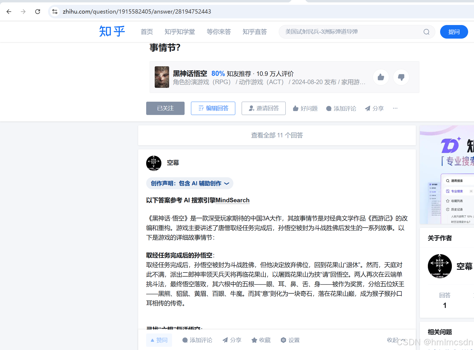Screen dimensions: 474x350
Task: Open the 知乎知学堂 nav tab
Action: tap(180, 32)
